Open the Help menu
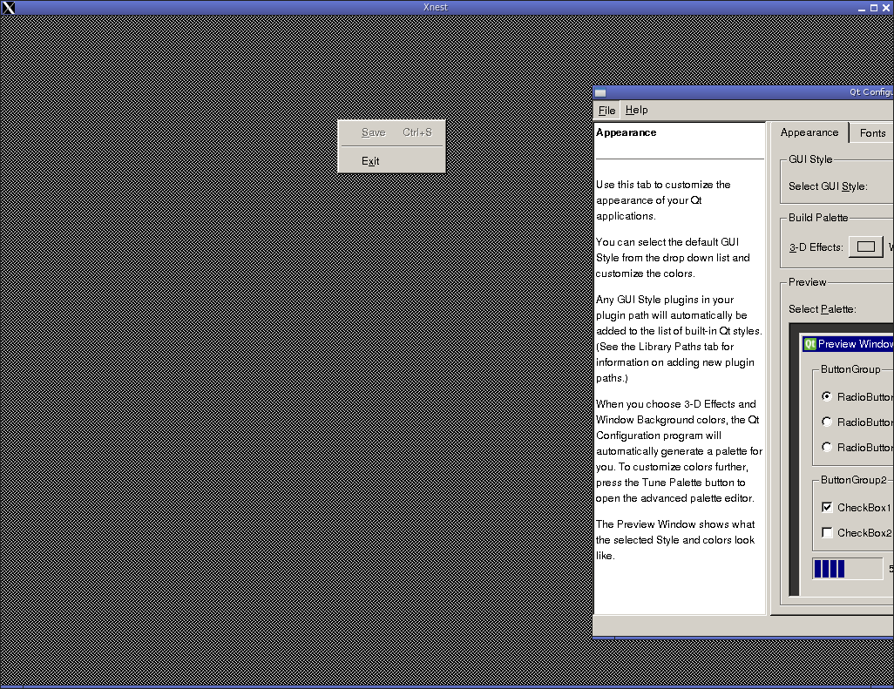The width and height of the screenshot is (894, 689). pyautogui.click(x=636, y=111)
